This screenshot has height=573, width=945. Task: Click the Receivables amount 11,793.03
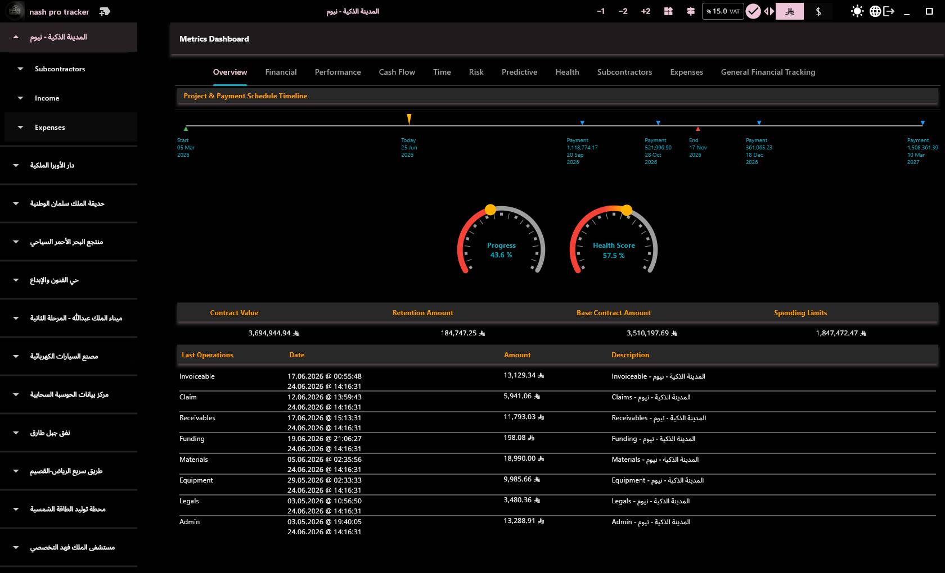point(524,417)
